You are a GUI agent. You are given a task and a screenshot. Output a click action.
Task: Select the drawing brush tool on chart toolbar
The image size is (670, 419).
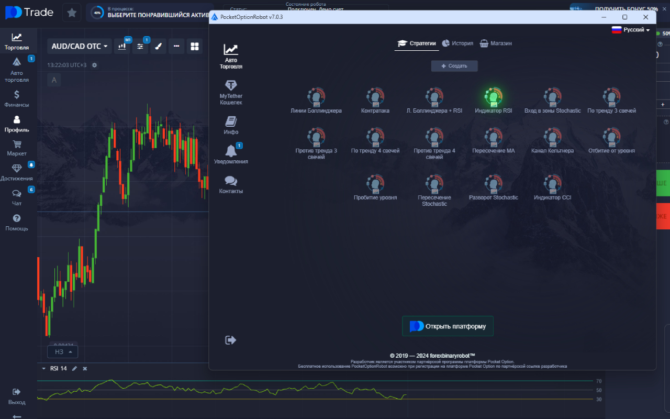pyautogui.click(x=158, y=46)
